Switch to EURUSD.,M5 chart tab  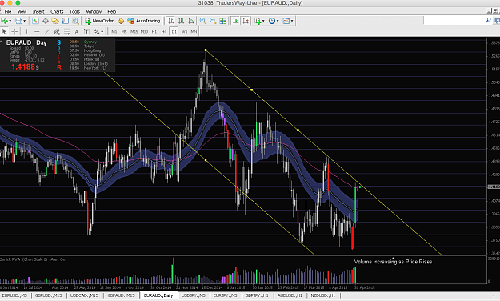tap(14, 295)
